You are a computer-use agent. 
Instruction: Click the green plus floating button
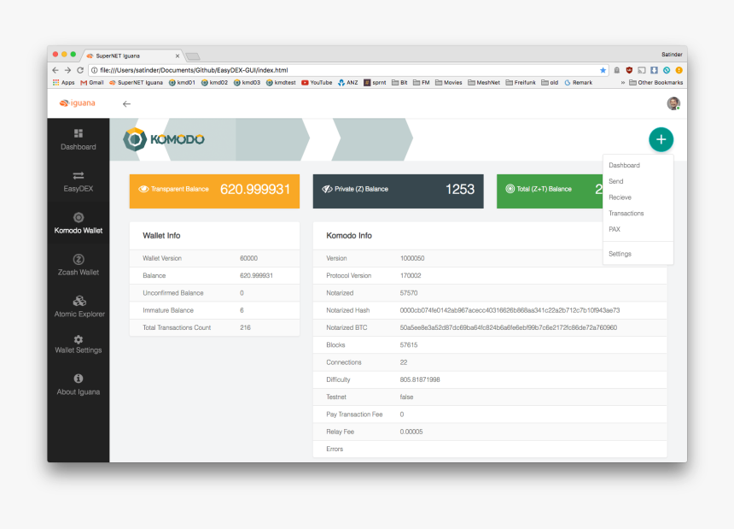661,139
